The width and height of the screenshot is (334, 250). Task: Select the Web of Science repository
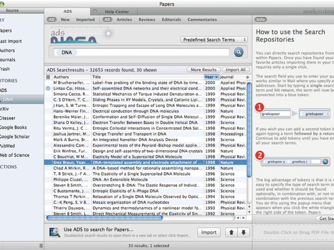[x=14, y=155]
